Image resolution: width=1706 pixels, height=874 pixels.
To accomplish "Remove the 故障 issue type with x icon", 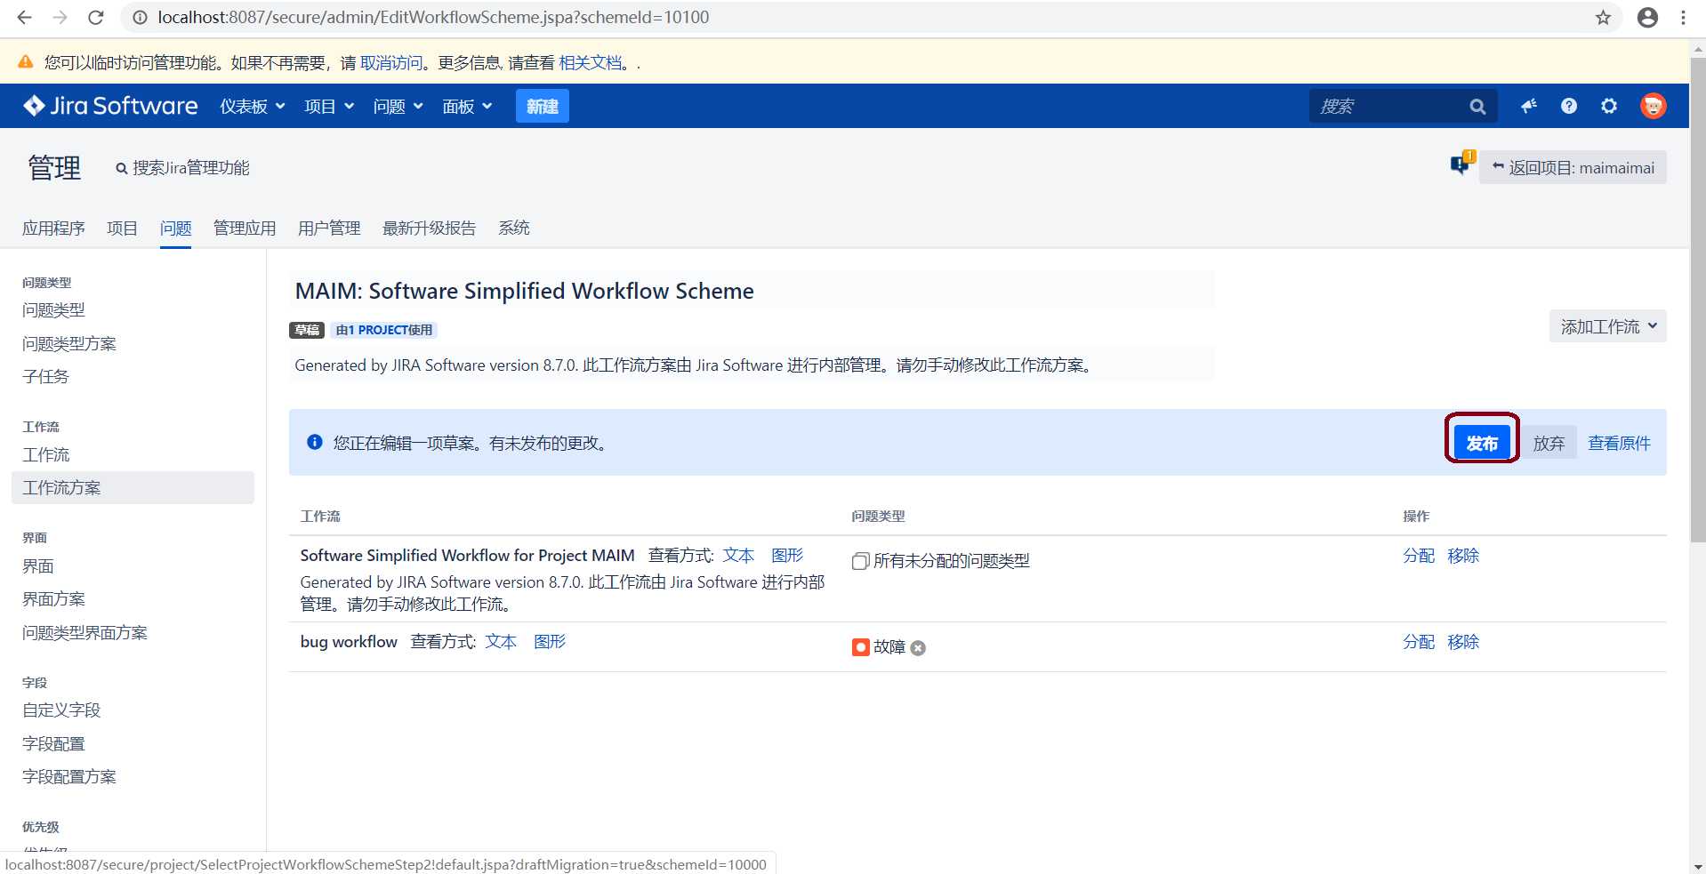I will click(918, 648).
